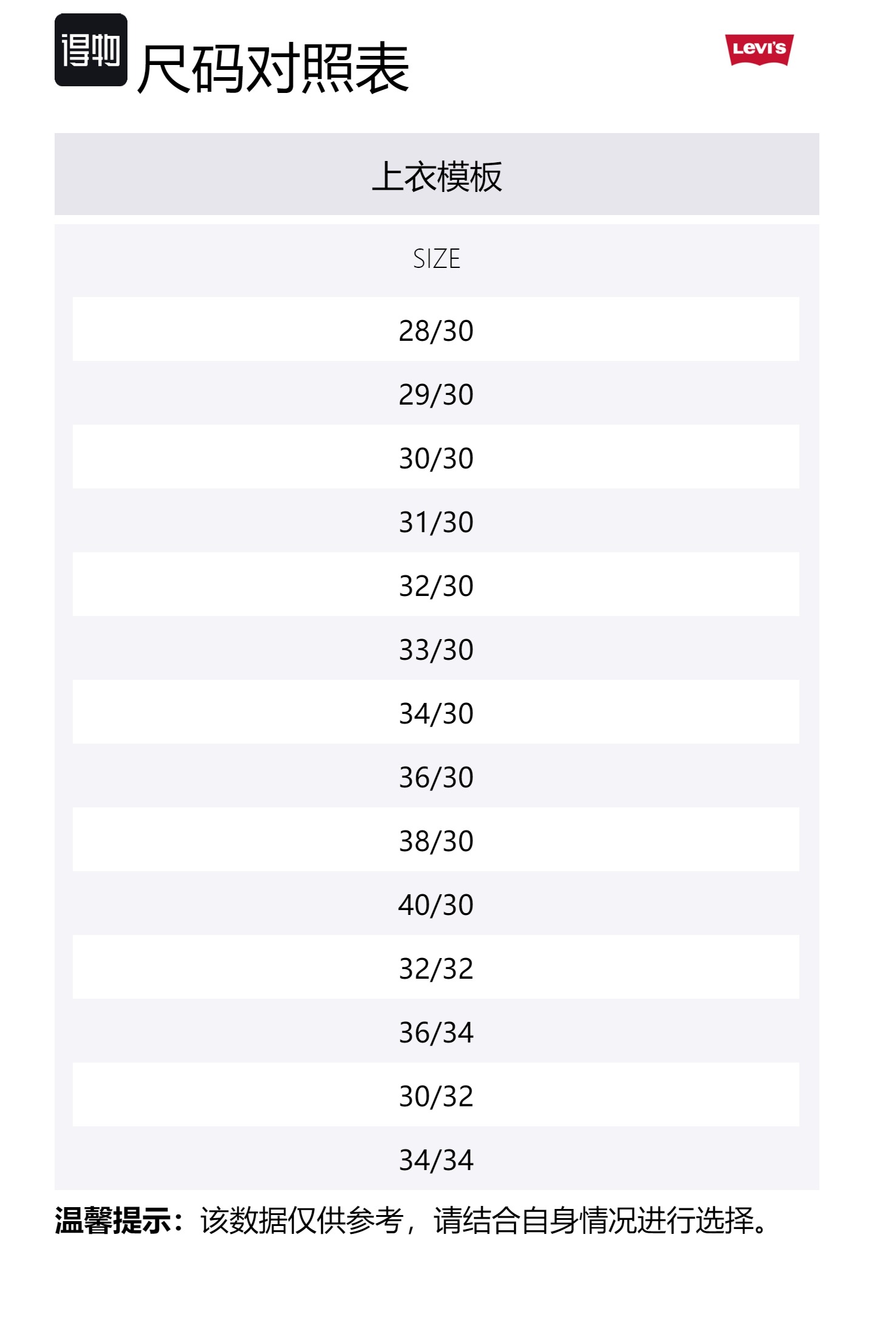
Task: Click the red Levi's brand logo
Action: click(x=759, y=49)
